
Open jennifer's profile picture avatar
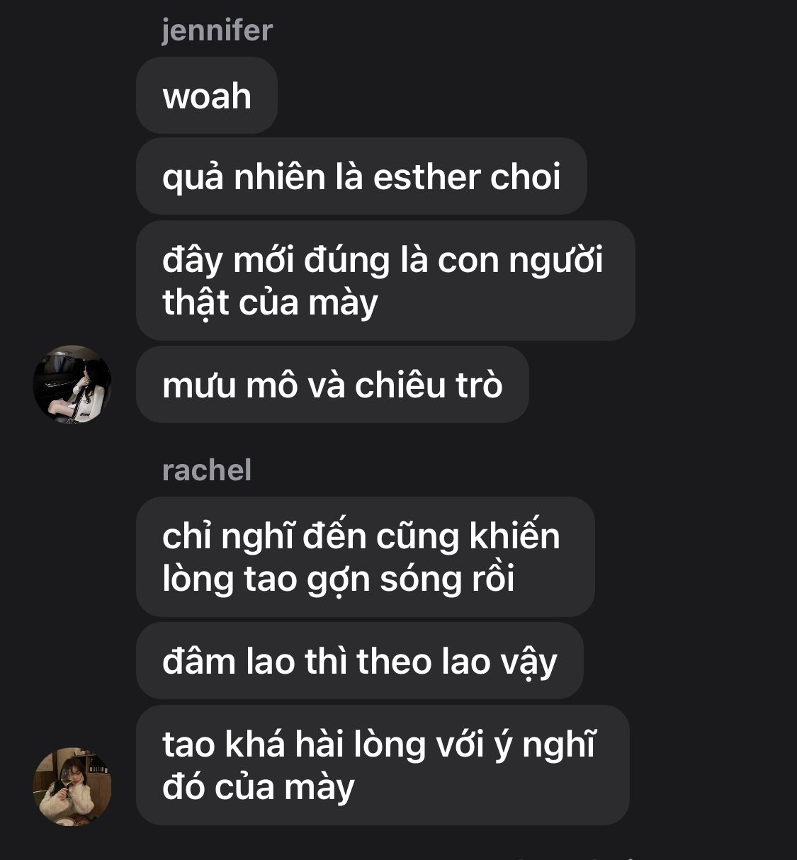[x=72, y=384]
